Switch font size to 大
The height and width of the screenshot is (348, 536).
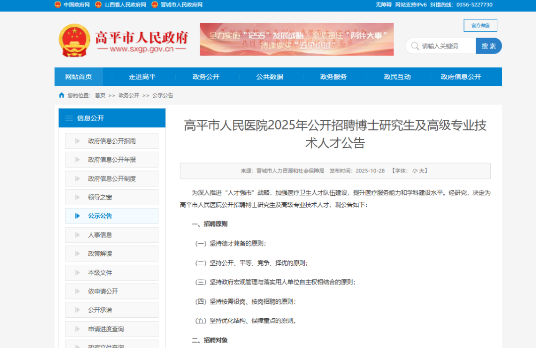(x=422, y=171)
